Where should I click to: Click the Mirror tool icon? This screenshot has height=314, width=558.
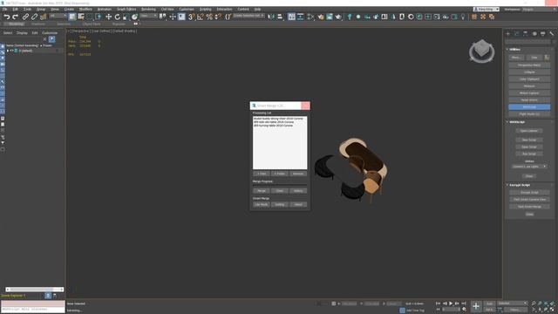[271, 17]
